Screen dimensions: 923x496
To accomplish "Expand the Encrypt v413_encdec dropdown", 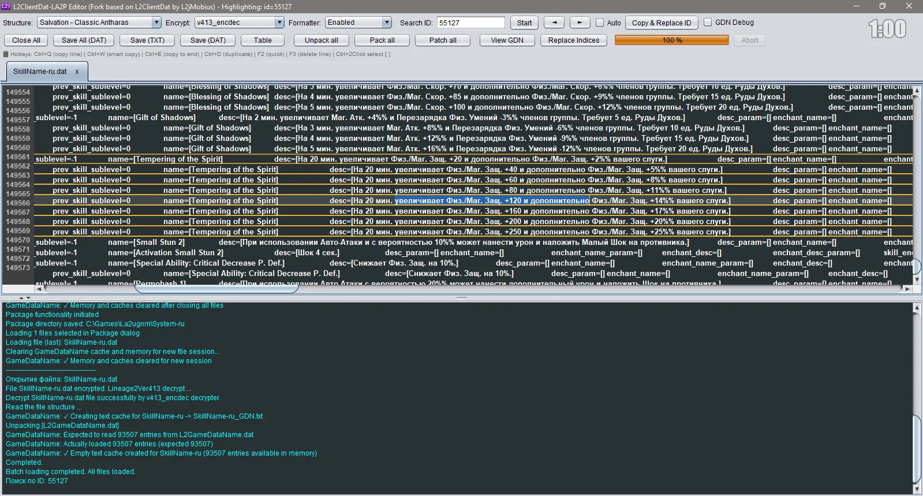I will [x=239, y=23].
